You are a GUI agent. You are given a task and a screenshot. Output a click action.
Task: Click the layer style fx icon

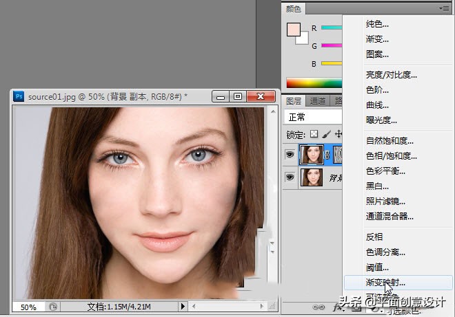coord(337,307)
